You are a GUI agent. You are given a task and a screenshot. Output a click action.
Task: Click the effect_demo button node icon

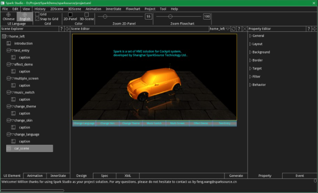coord(8,64)
